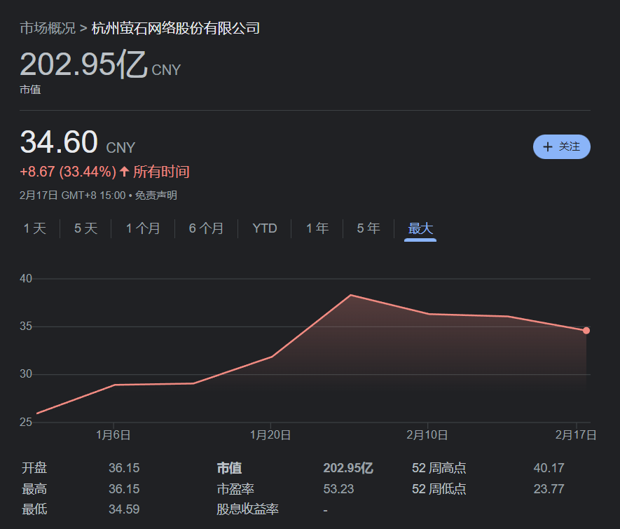Click the 关注 follow button
620x529 pixels.
tap(561, 146)
